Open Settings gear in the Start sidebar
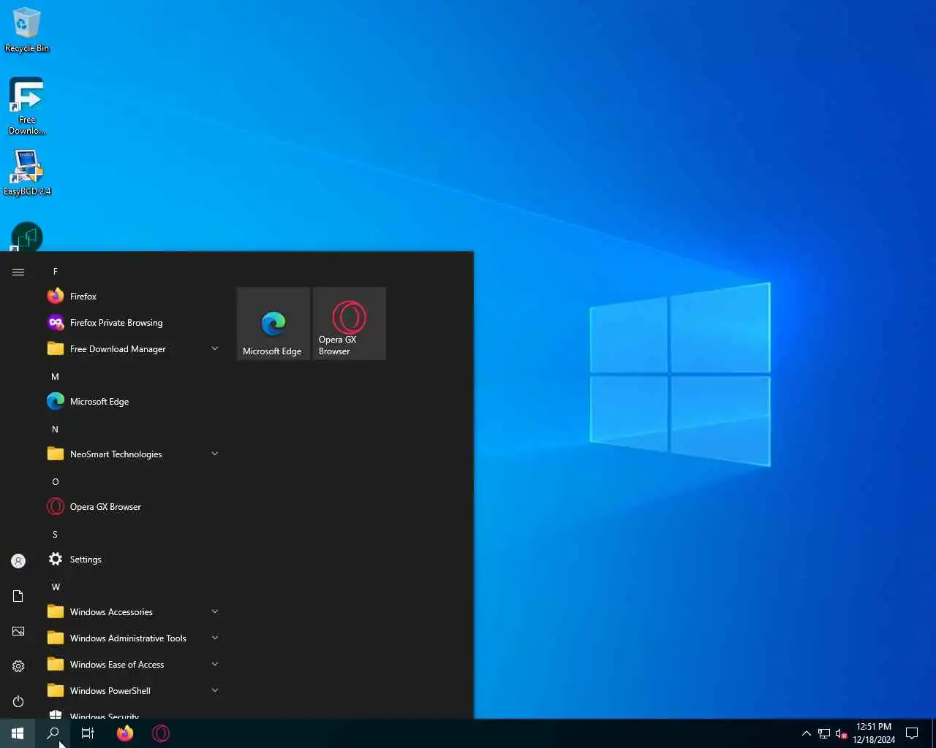 click(x=18, y=666)
